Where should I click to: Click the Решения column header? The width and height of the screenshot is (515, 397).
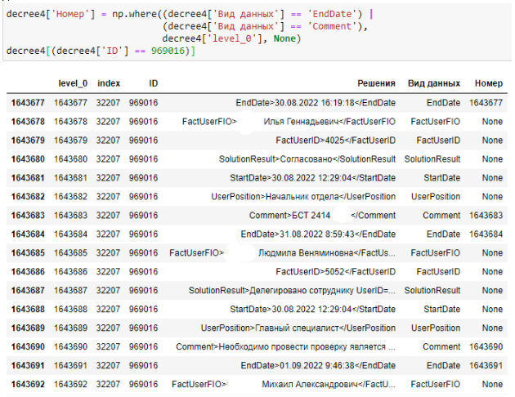point(376,83)
